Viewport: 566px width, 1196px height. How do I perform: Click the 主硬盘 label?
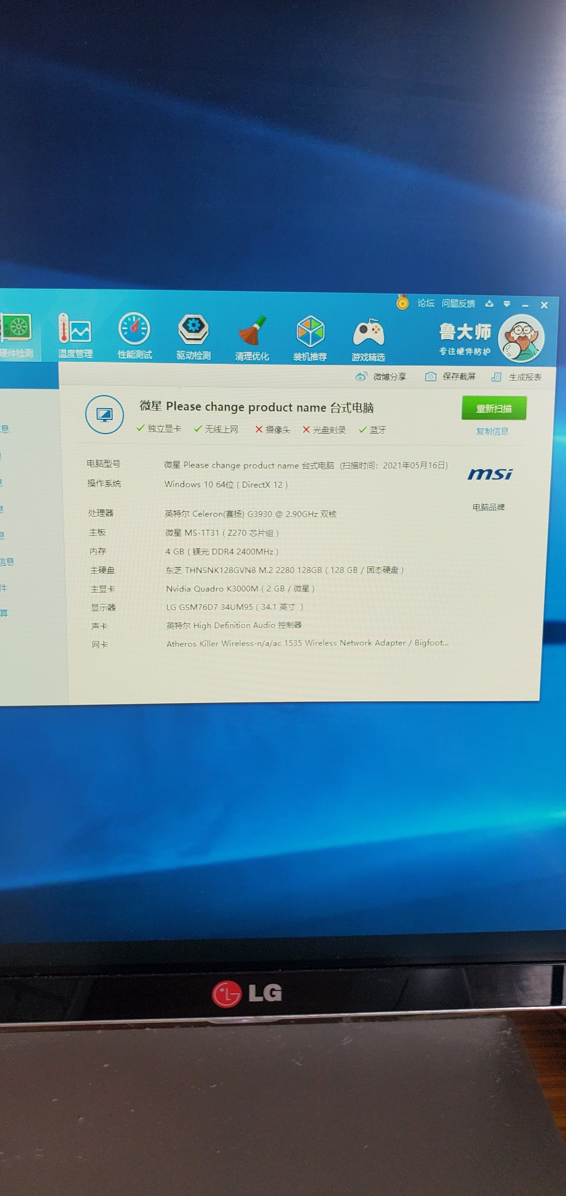pos(103,571)
